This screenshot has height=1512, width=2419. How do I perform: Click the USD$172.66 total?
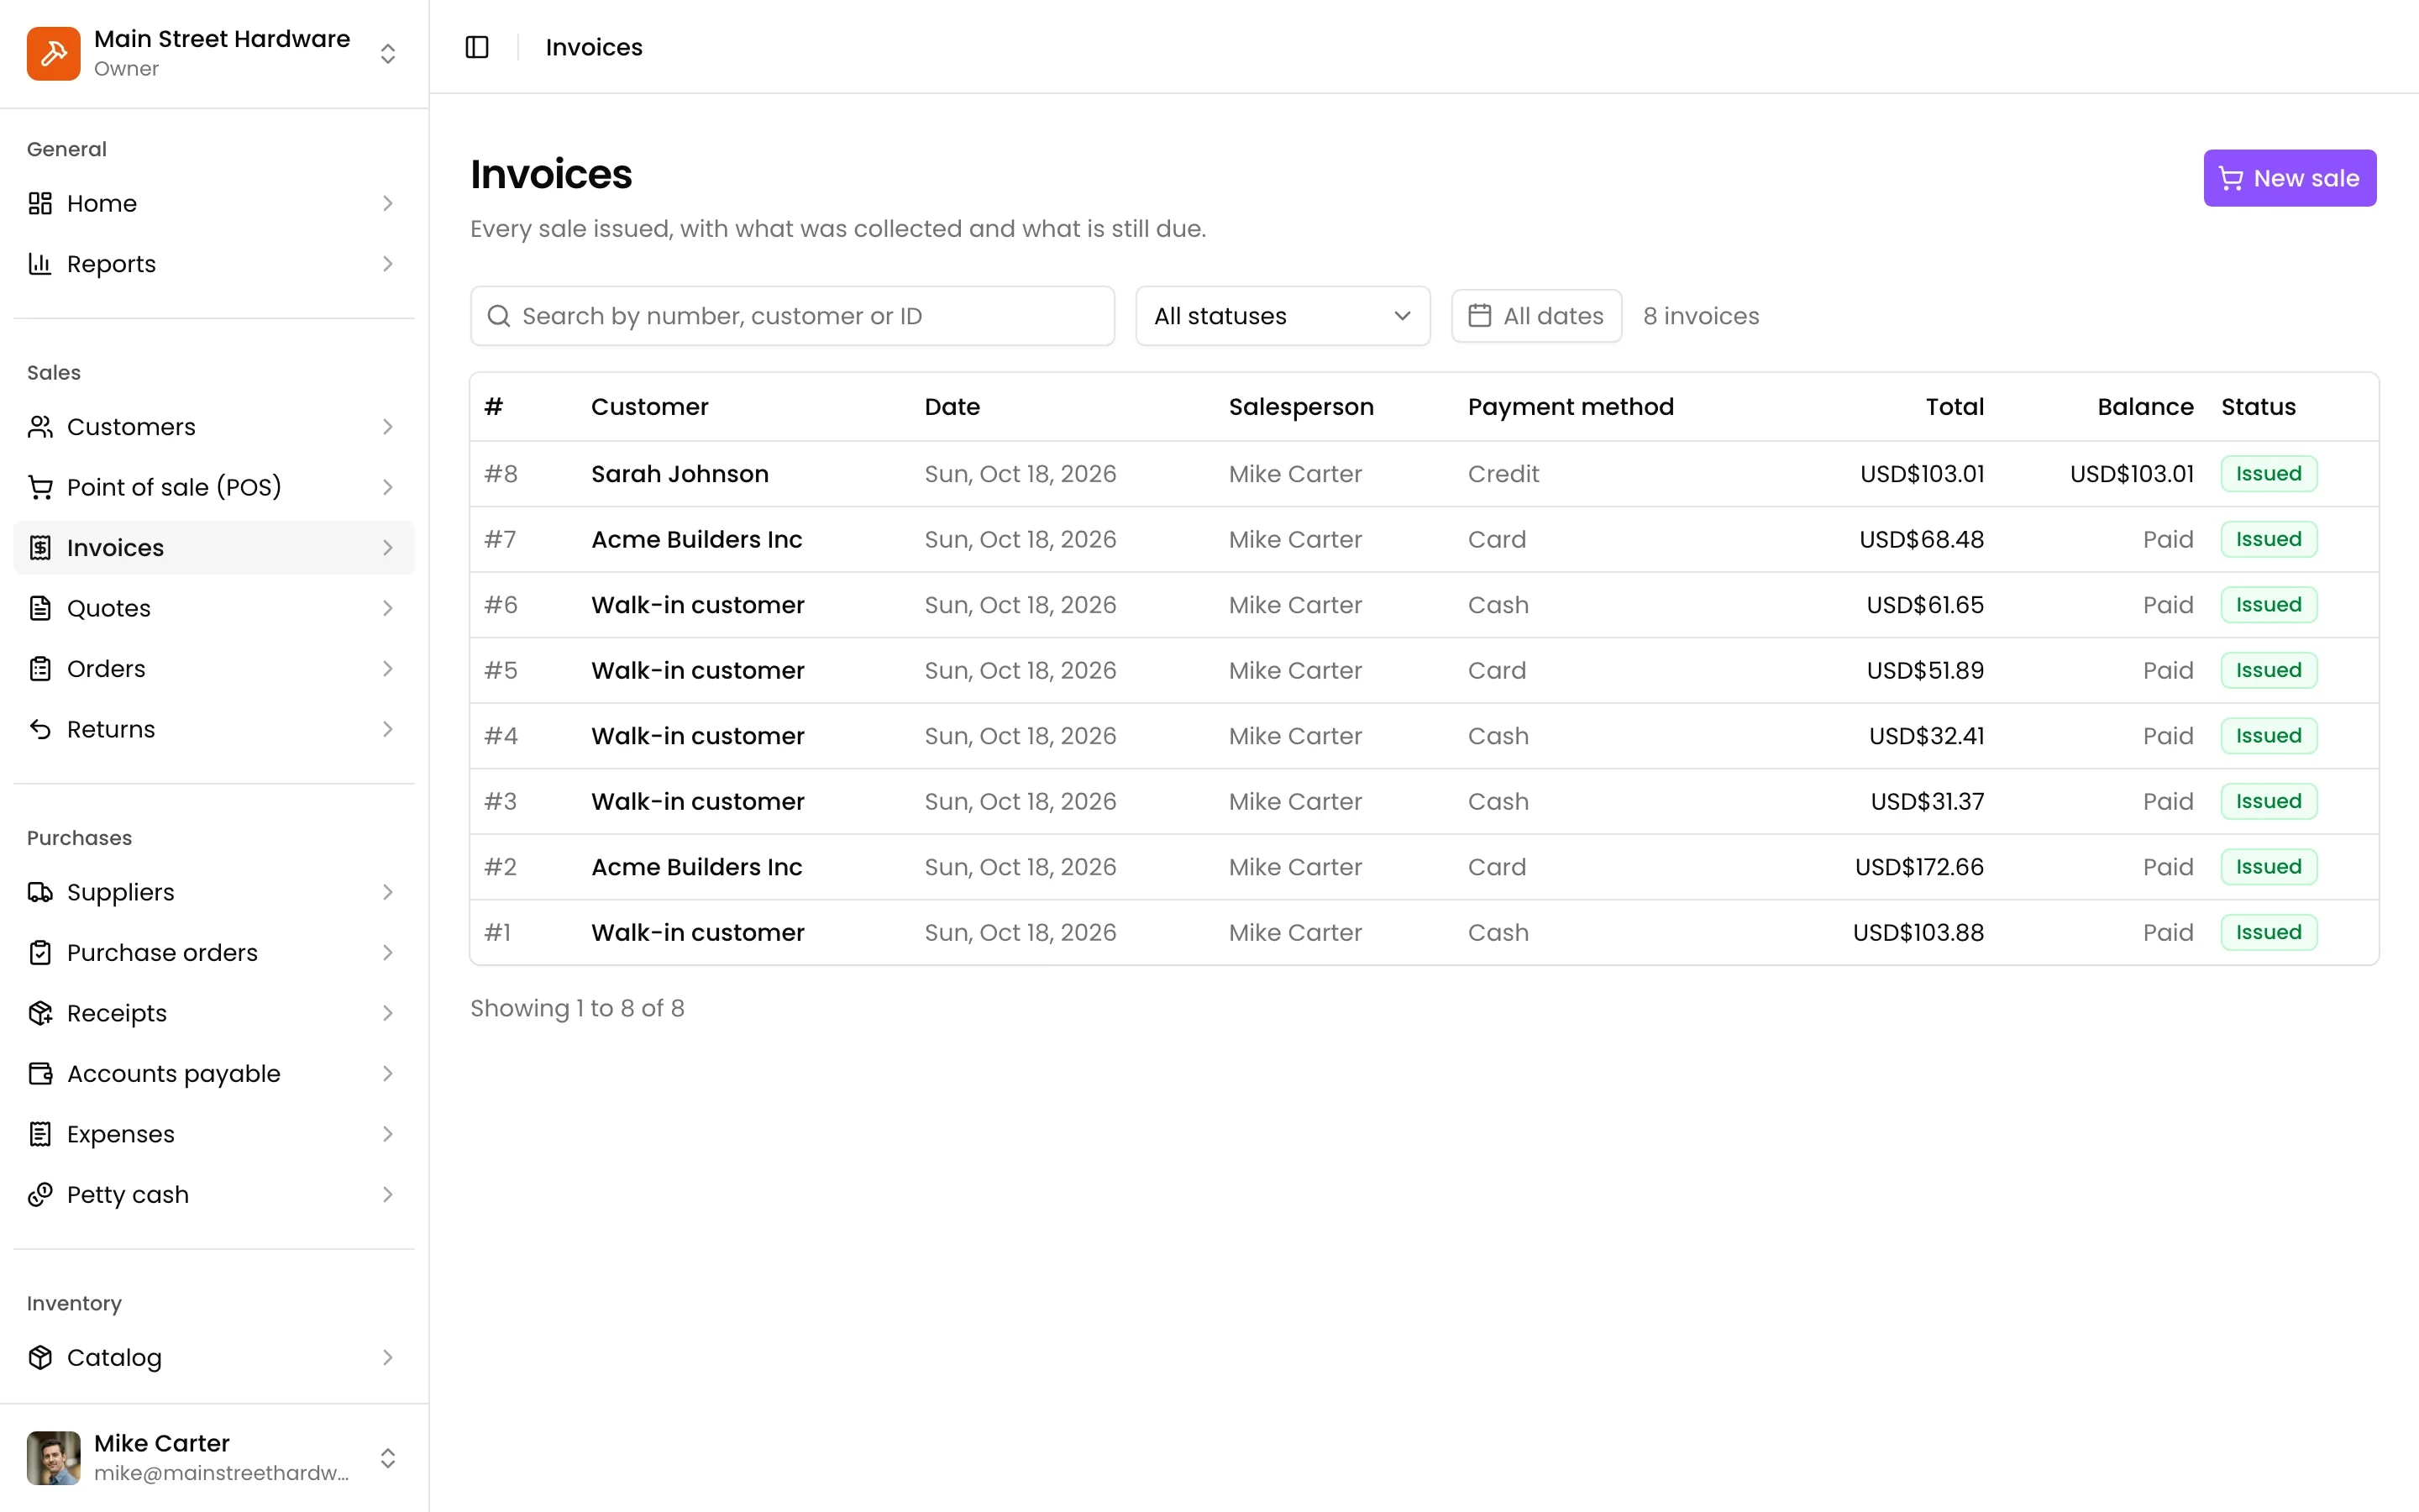(1919, 867)
